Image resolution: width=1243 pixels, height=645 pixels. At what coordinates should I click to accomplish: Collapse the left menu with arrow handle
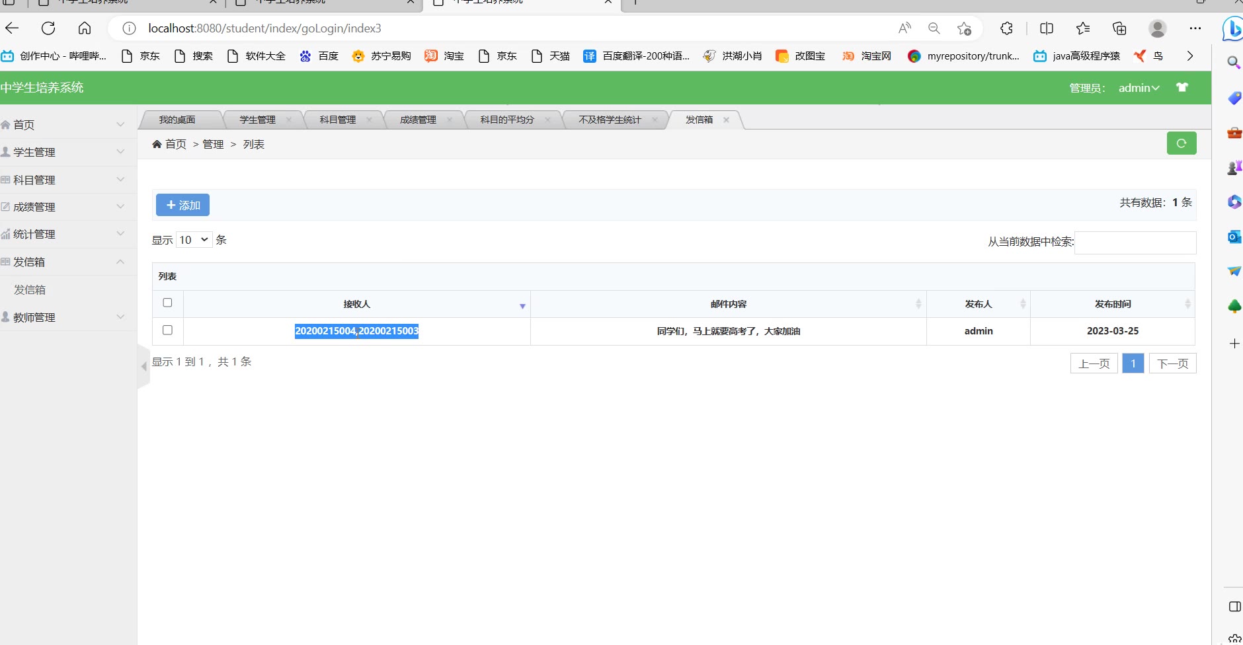point(143,366)
